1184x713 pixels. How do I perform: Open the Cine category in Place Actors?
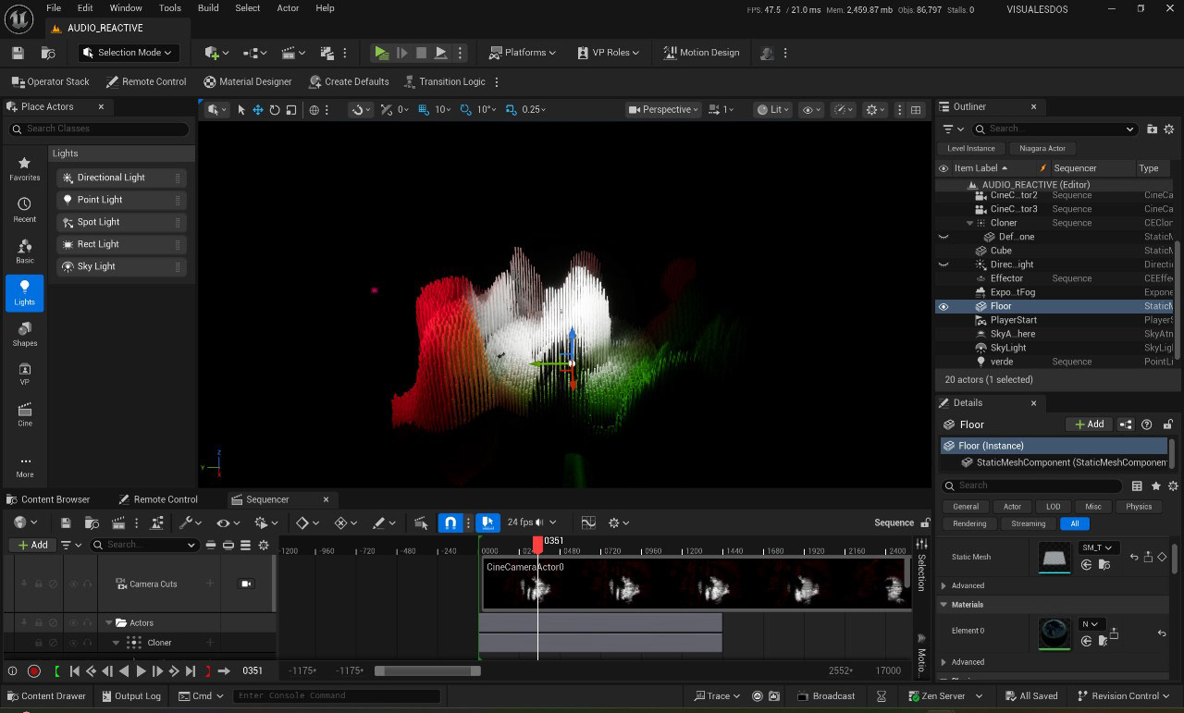tap(25, 414)
